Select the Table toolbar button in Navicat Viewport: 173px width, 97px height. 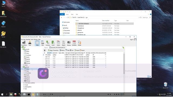click(37, 43)
